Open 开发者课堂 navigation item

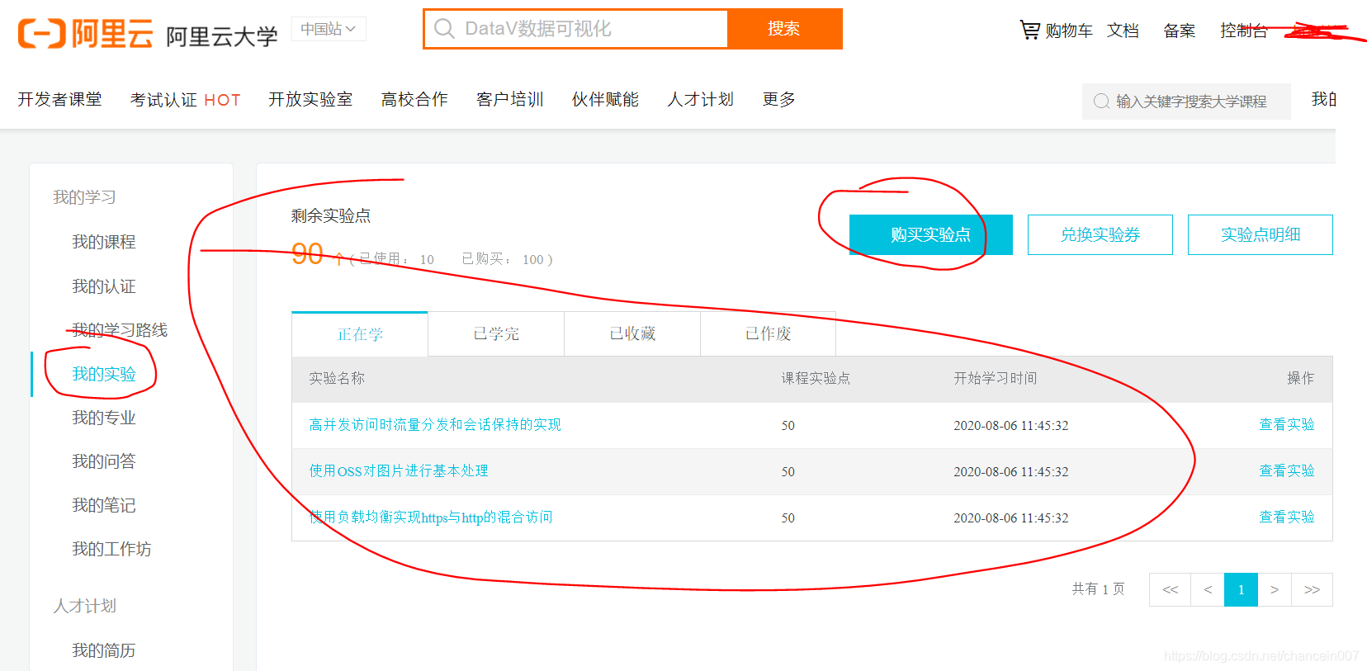pyautogui.click(x=59, y=99)
